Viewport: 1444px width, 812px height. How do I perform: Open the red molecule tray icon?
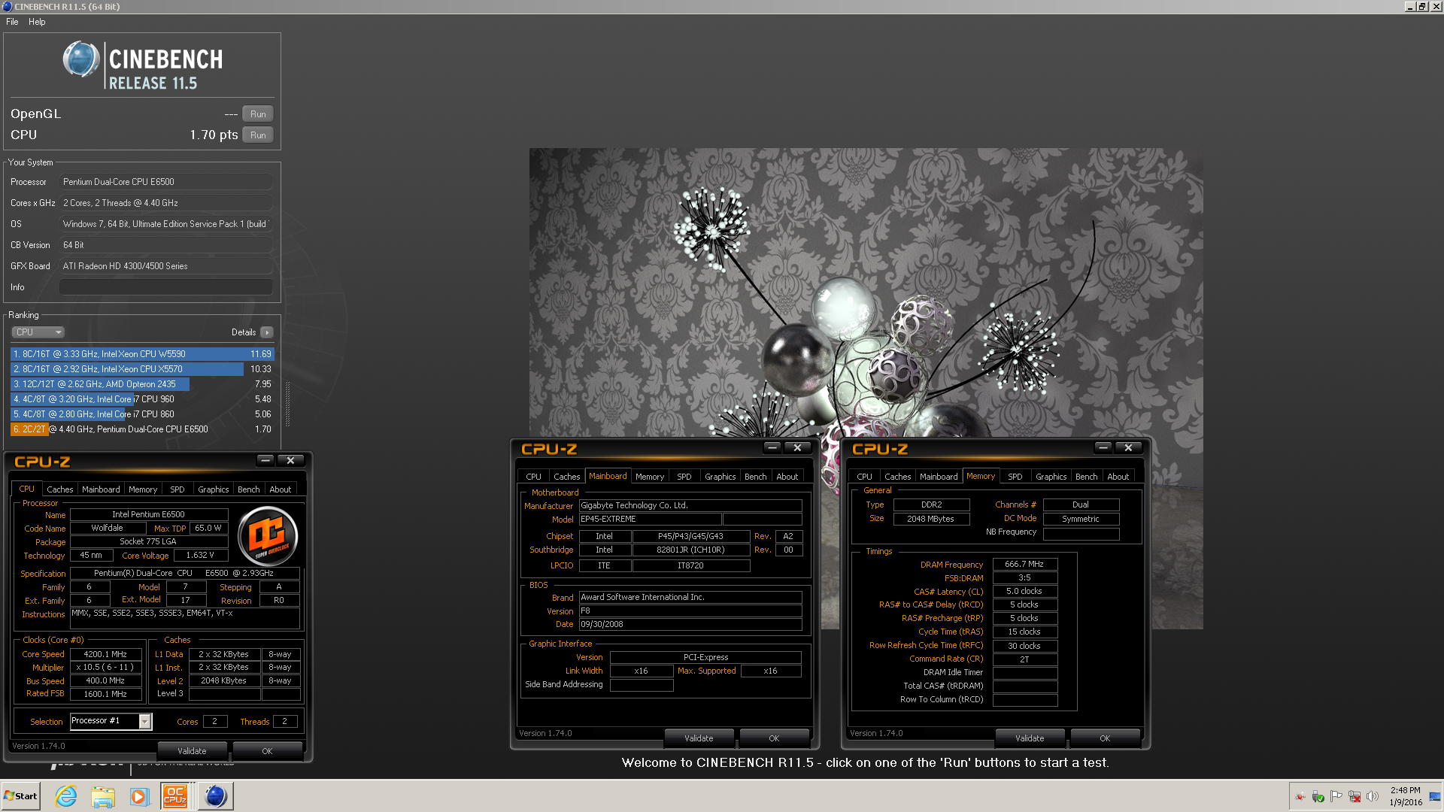[x=1300, y=796]
